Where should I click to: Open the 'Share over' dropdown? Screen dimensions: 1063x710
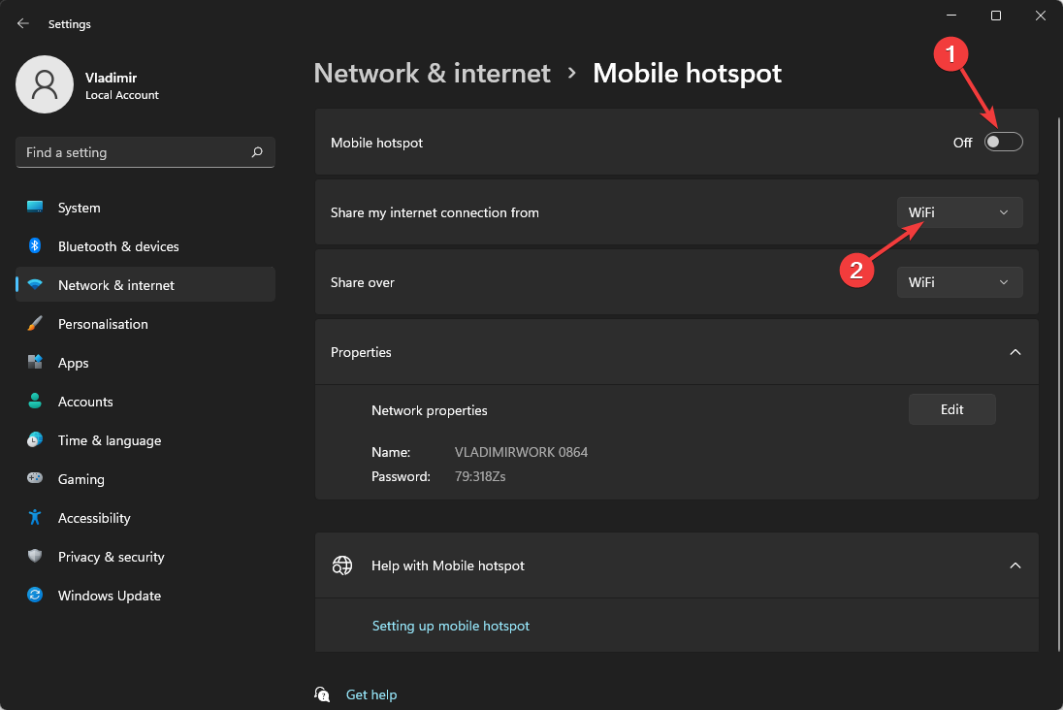[959, 282]
